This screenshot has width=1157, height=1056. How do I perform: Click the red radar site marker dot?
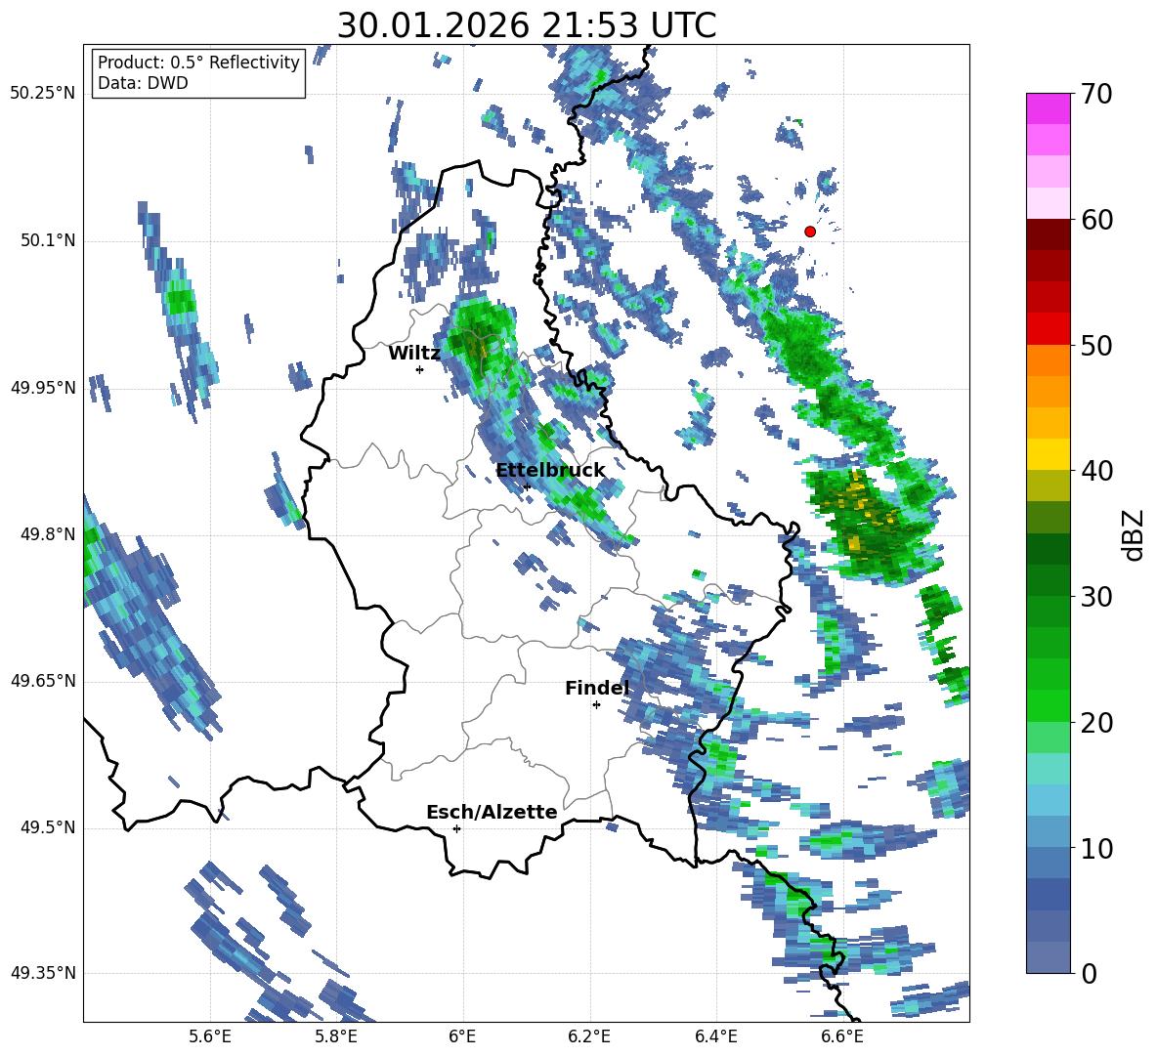click(x=810, y=232)
